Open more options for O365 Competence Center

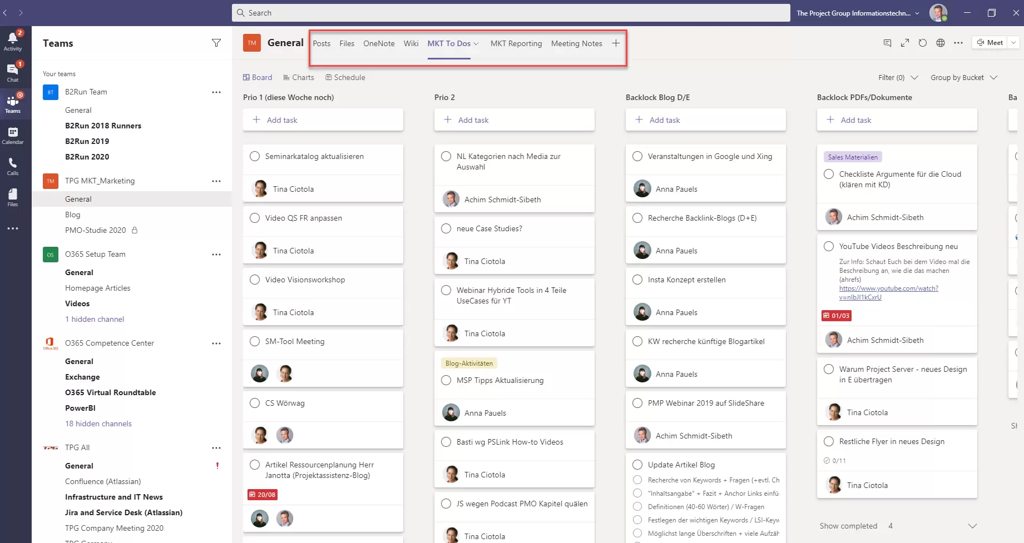click(x=216, y=343)
